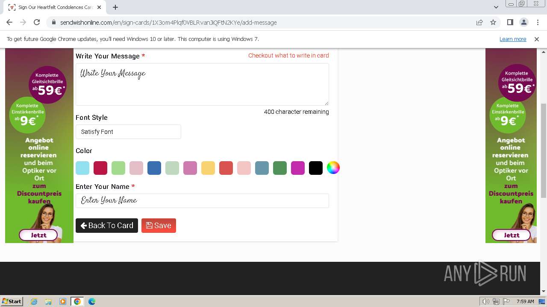
Task: Click the 59€ circle on left ad
Action: (x=47, y=84)
